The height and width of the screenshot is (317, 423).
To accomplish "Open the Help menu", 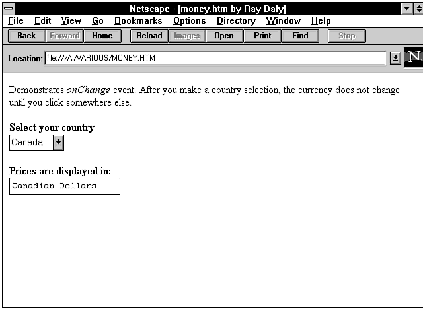I will pos(321,21).
